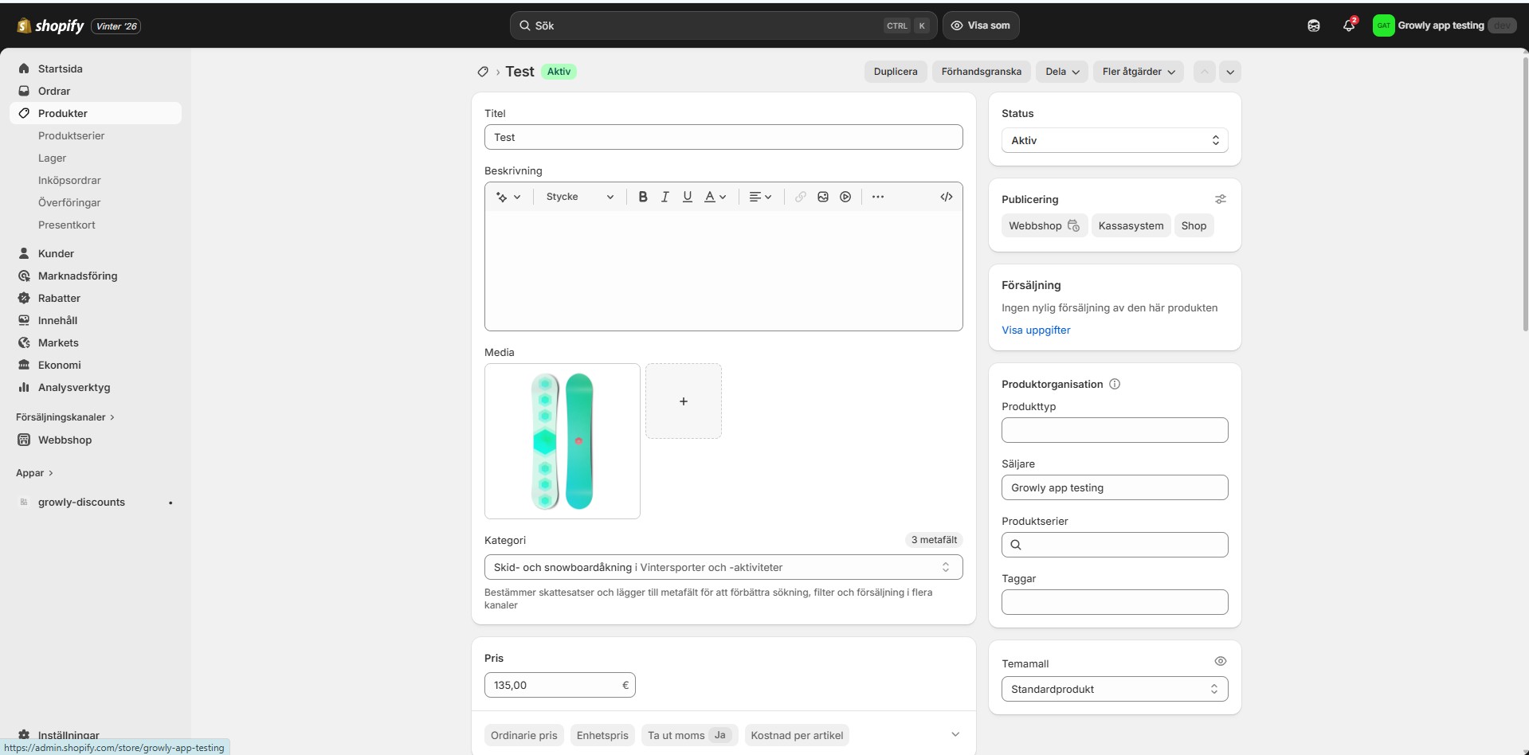Toggle bold formatting in the description editor
Viewport: 1529px width, 755px height.
[643, 197]
